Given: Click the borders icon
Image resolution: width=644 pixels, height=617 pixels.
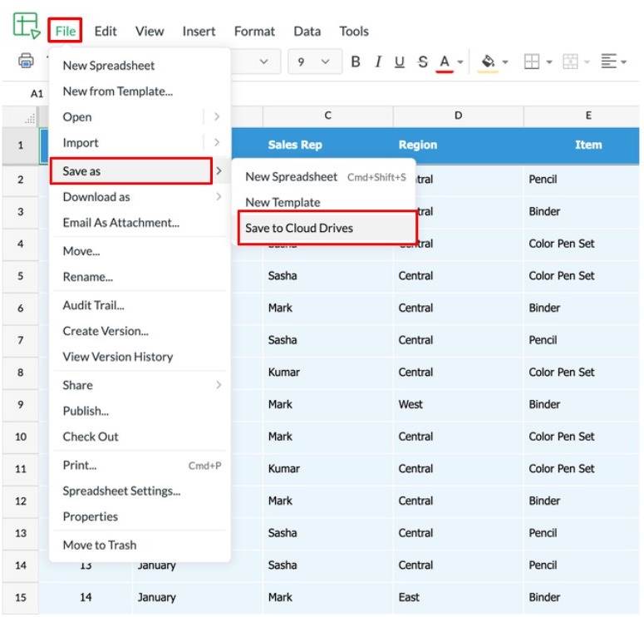Looking at the screenshot, I should pos(532,62).
